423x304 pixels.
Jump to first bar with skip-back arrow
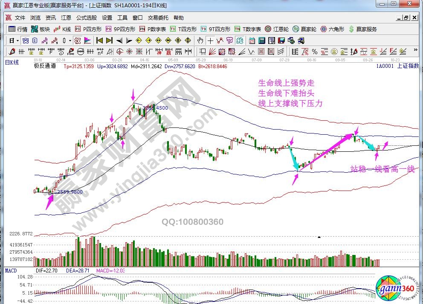pyautogui.click(x=100, y=41)
